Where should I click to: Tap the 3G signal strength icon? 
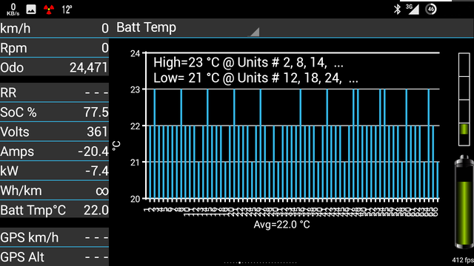(413, 9)
